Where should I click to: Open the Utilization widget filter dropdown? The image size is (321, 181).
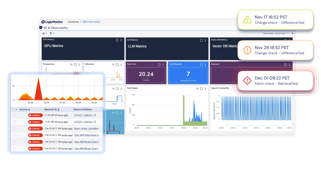coord(113,65)
